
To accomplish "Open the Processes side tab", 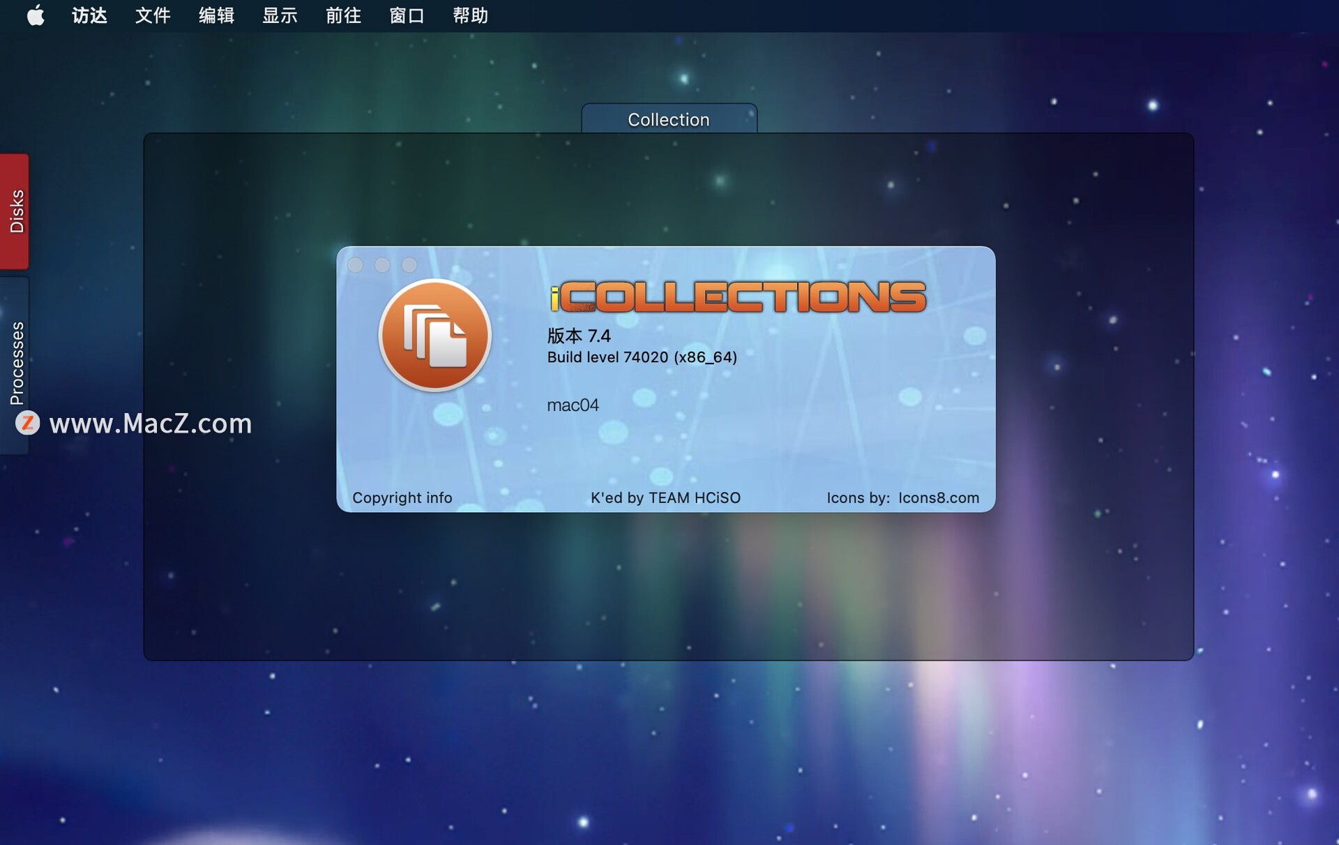I will 15,363.
